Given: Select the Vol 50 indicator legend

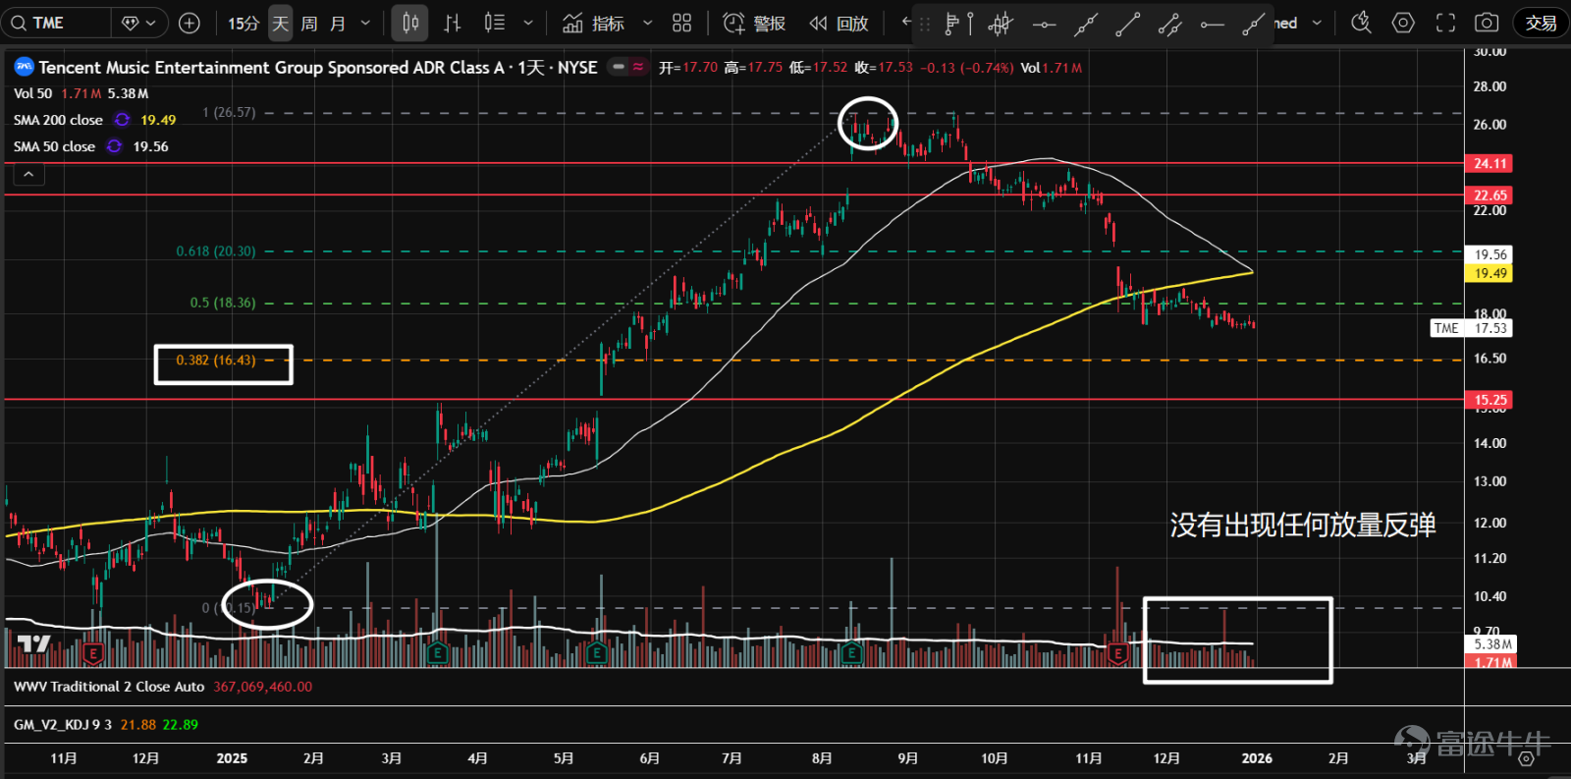Looking at the screenshot, I should (x=32, y=93).
